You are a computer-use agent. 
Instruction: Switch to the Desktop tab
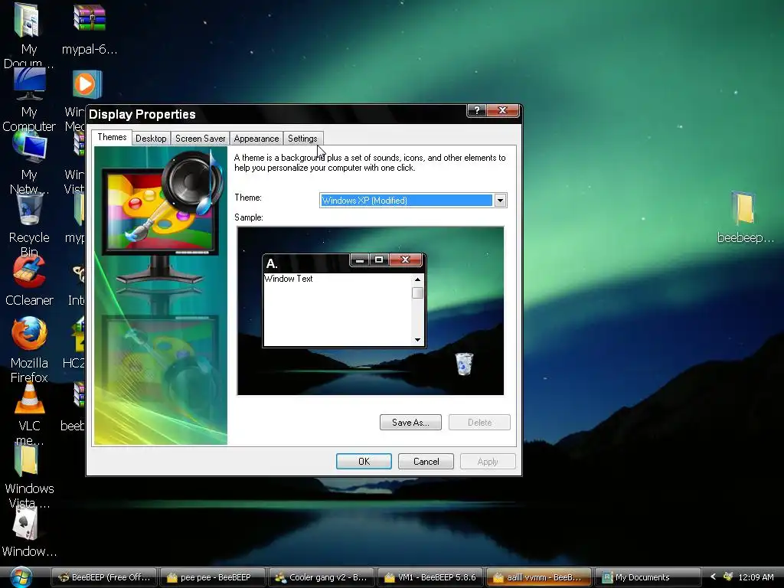(x=151, y=139)
